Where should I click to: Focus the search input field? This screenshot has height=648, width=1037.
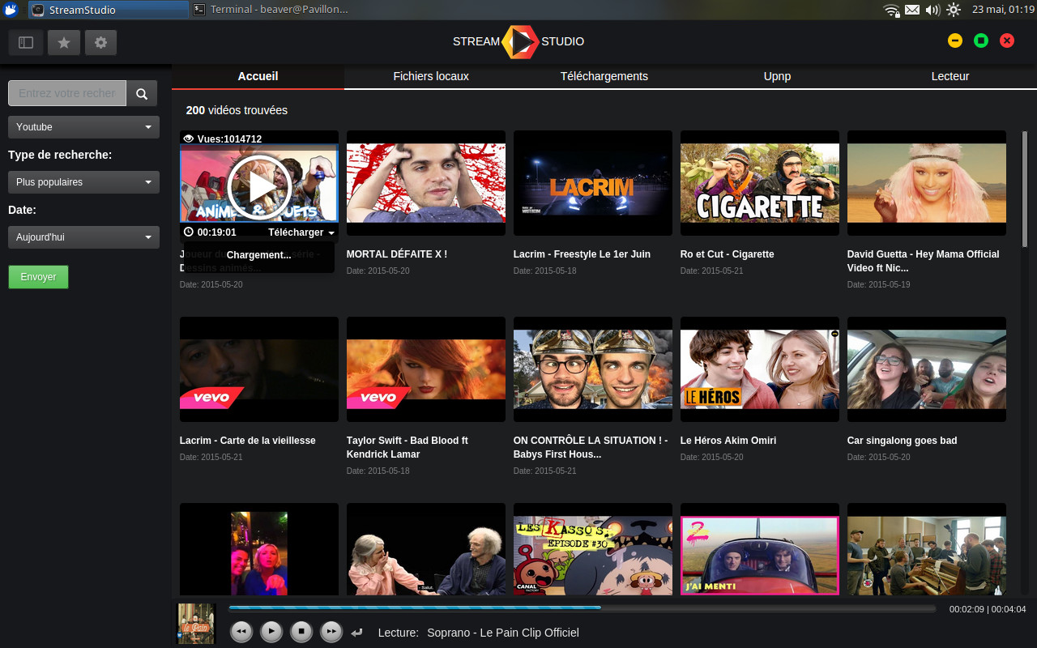pos(67,93)
